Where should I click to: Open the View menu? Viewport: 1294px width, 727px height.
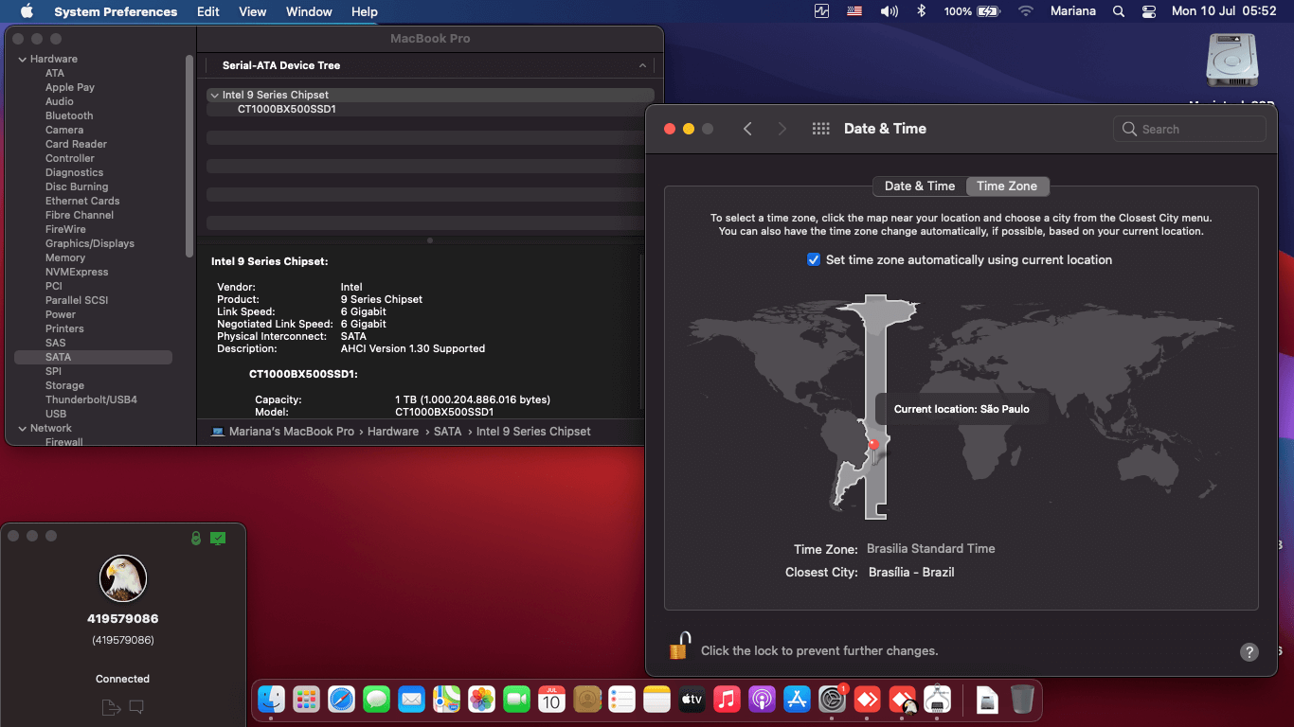(x=252, y=11)
